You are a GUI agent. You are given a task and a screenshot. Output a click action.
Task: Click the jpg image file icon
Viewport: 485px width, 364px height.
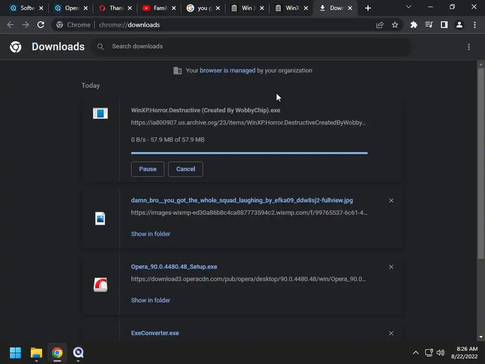coord(100,218)
